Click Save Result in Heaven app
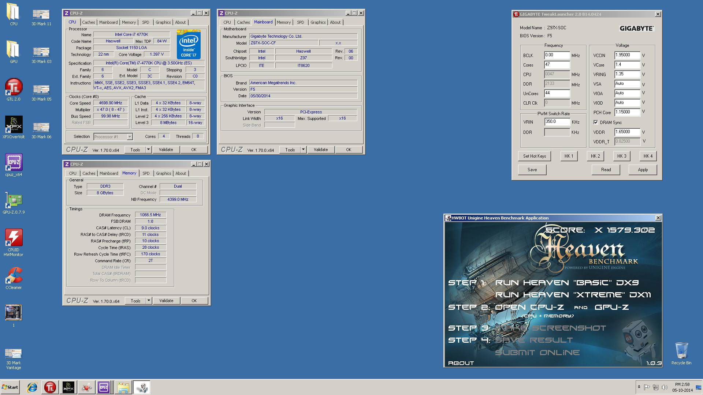Viewport: 703px width, 395px height. (533, 340)
